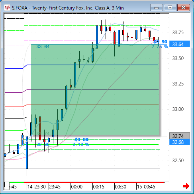Click the 15-00:45 time axis label
Viewport: 194px width, 194px height.
click(x=146, y=187)
